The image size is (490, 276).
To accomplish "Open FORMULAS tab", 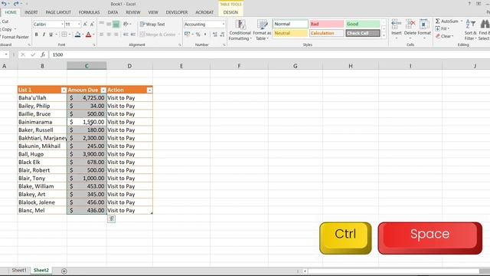I will (x=89, y=12).
